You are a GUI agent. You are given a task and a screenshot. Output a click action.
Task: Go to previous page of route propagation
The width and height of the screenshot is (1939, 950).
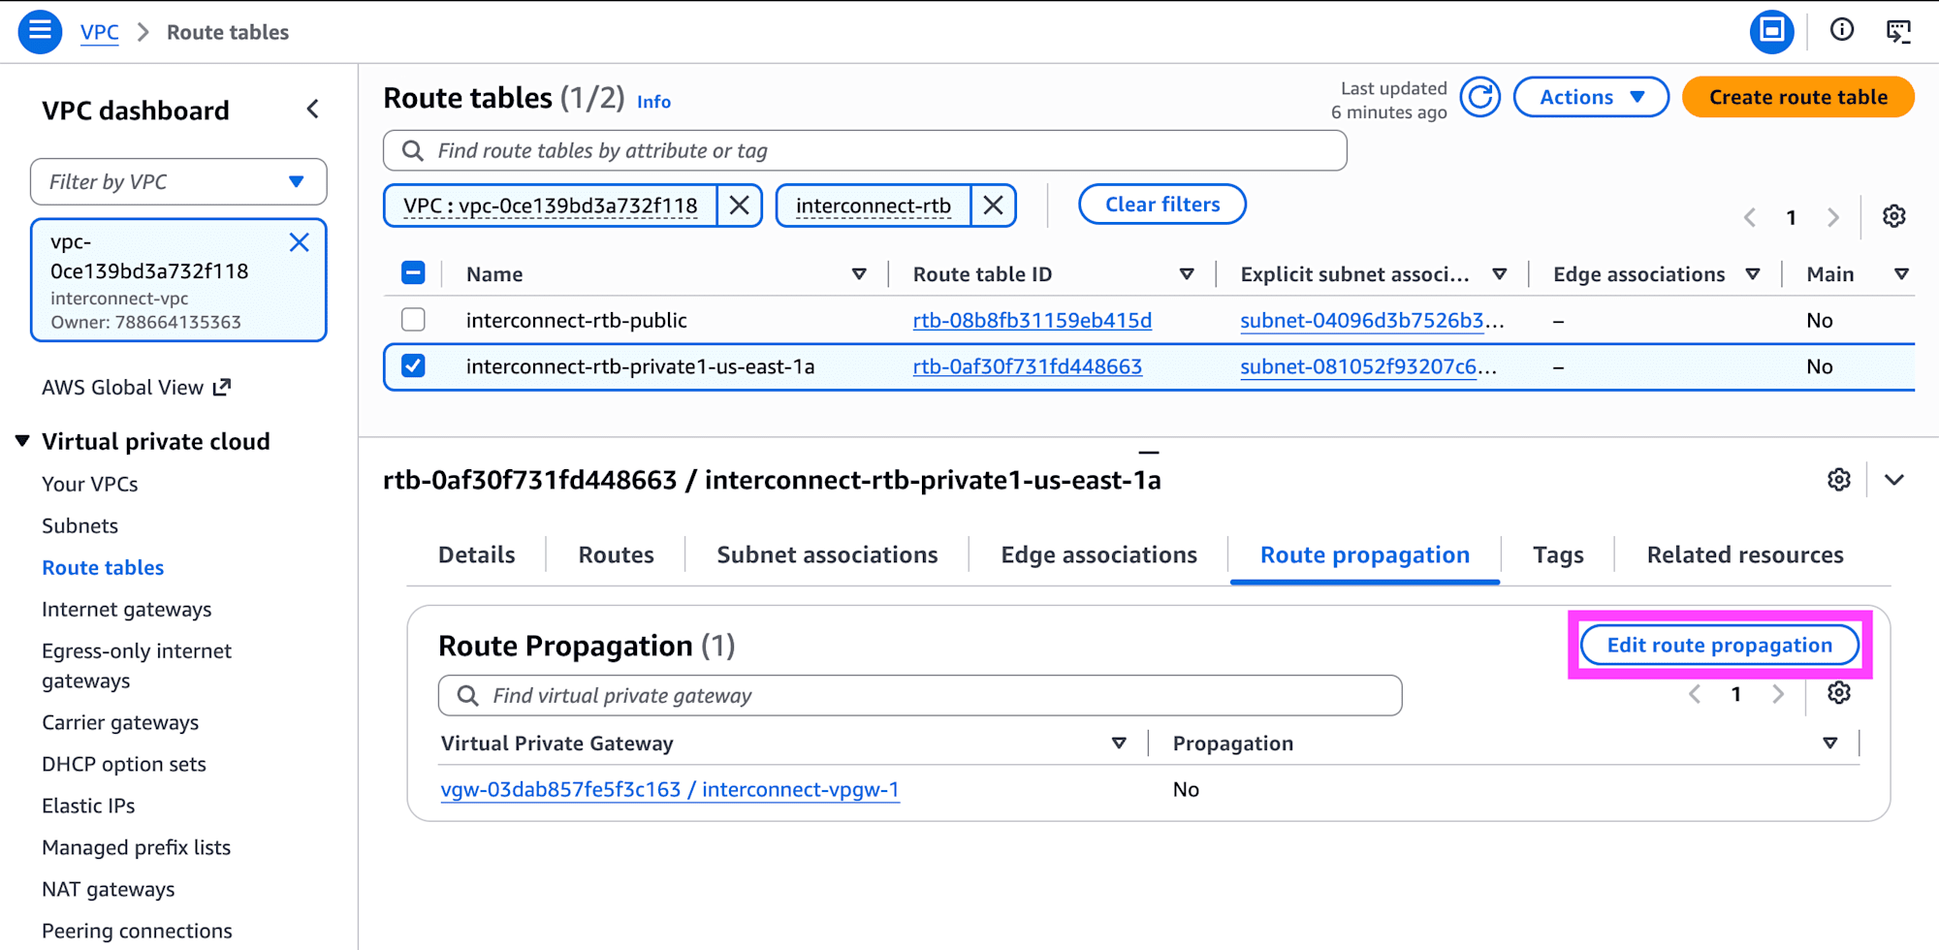[x=1695, y=694]
